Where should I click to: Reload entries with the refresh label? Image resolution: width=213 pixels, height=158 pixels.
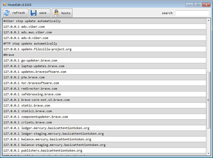click(x=18, y=13)
